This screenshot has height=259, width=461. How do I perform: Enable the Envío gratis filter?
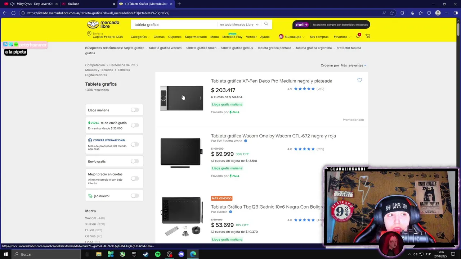coord(135,161)
